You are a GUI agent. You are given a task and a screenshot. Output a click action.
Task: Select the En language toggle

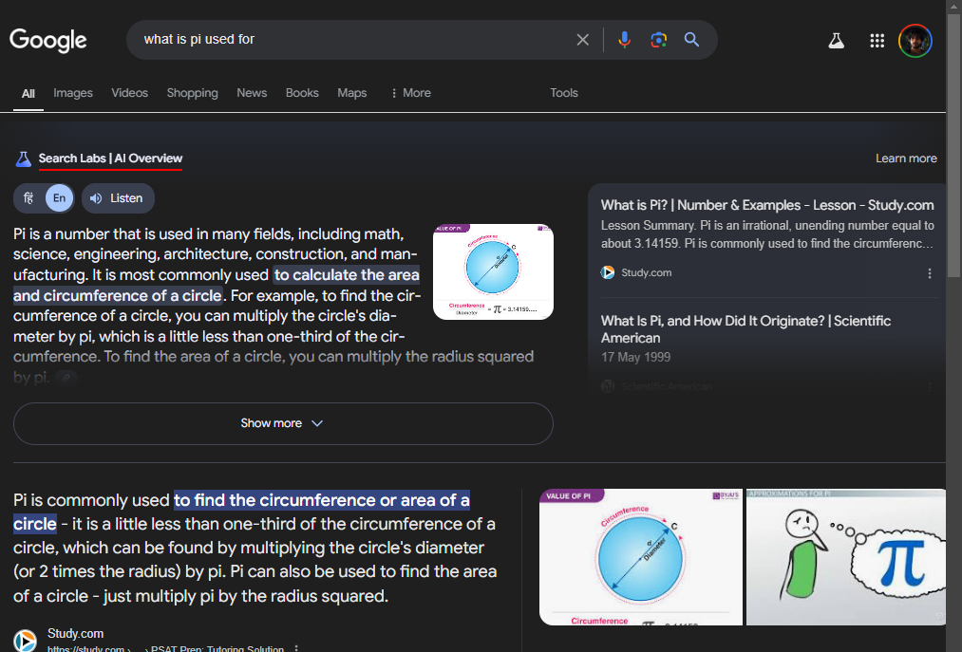click(x=59, y=198)
